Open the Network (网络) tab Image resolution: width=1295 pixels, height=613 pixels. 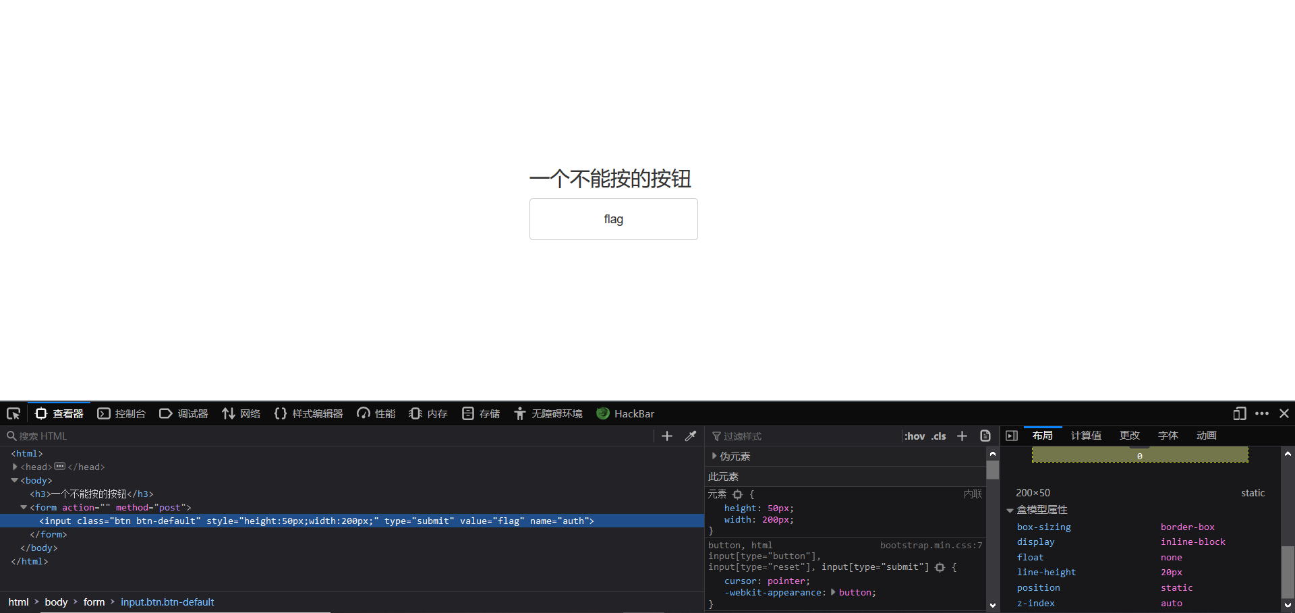(241, 413)
